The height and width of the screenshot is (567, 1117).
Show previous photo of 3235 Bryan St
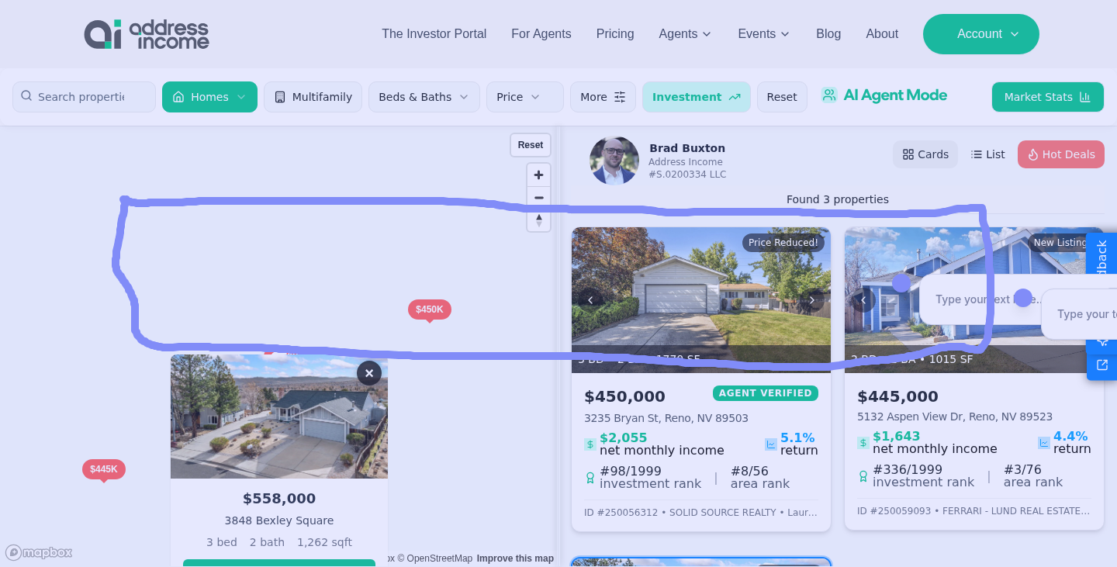tap(590, 300)
